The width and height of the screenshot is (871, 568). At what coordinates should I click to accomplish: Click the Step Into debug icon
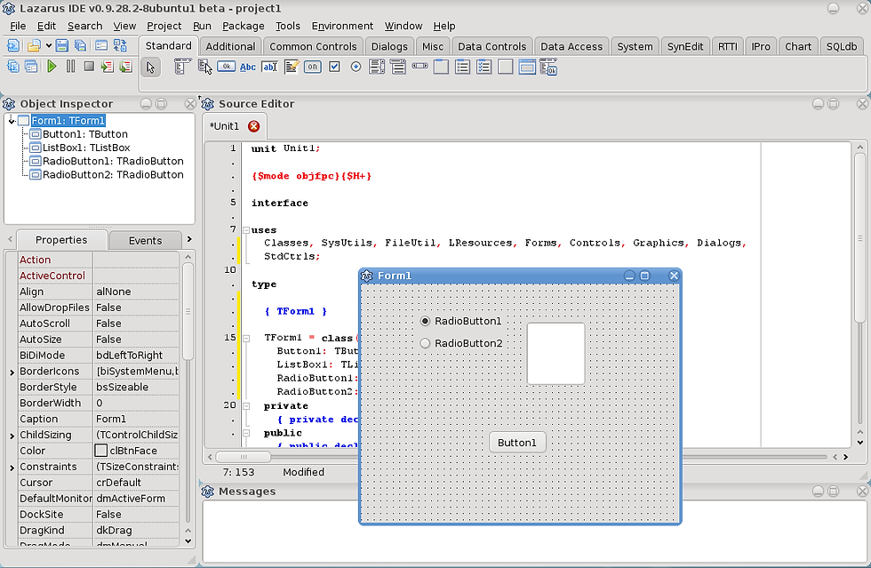108,67
